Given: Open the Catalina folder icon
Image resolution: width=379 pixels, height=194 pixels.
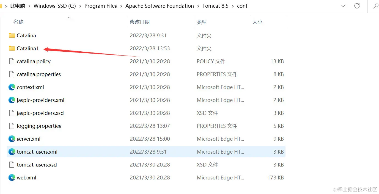Looking at the screenshot, I should click(x=12, y=35).
